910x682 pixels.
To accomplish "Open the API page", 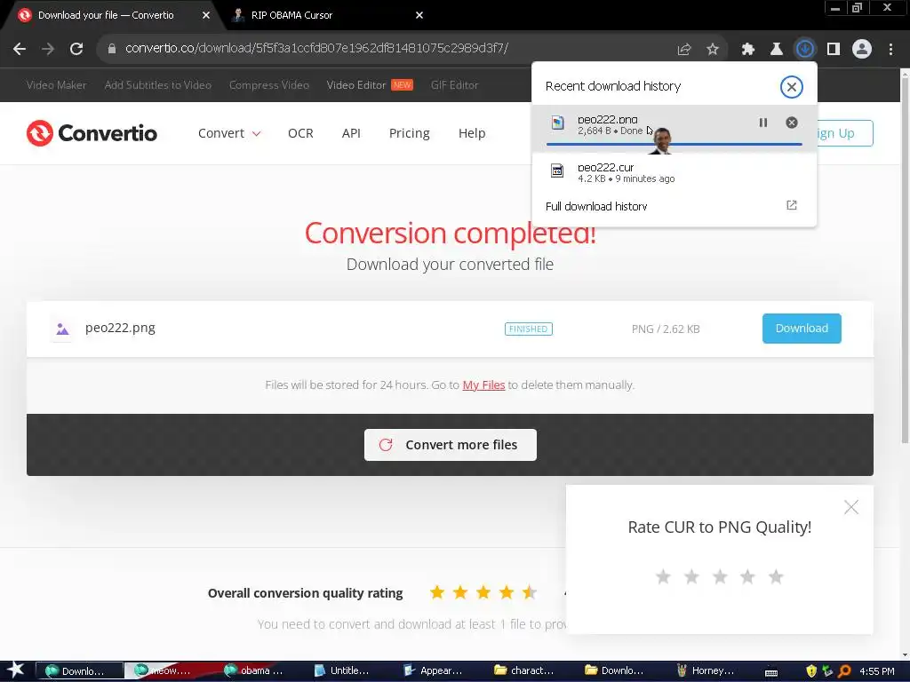I will (351, 133).
